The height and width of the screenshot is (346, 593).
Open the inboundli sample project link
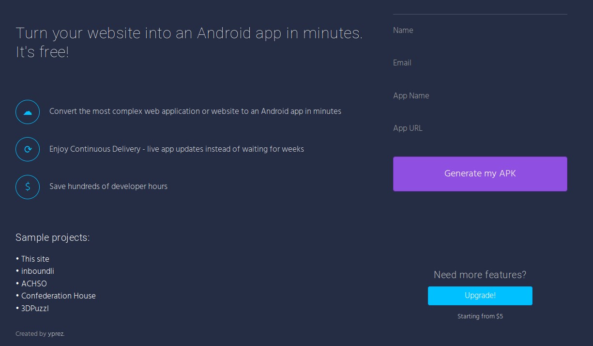coord(38,271)
